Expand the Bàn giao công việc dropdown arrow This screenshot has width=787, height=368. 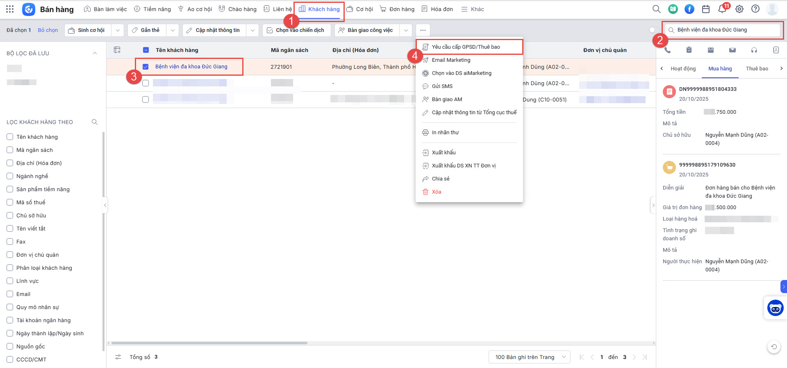click(x=406, y=30)
